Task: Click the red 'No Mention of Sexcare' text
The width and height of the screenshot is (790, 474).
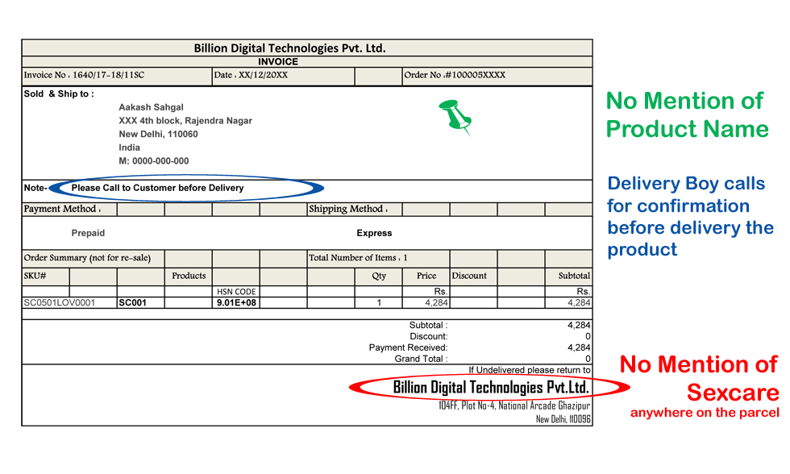Action: pyautogui.click(x=699, y=379)
